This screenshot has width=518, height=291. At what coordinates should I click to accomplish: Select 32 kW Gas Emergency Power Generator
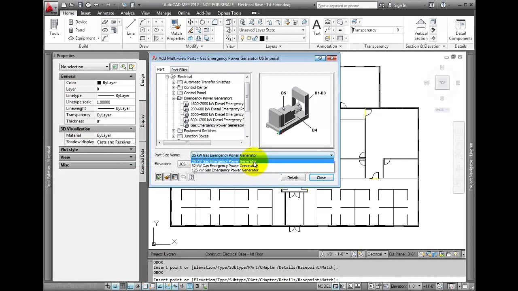pyautogui.click(x=262, y=166)
